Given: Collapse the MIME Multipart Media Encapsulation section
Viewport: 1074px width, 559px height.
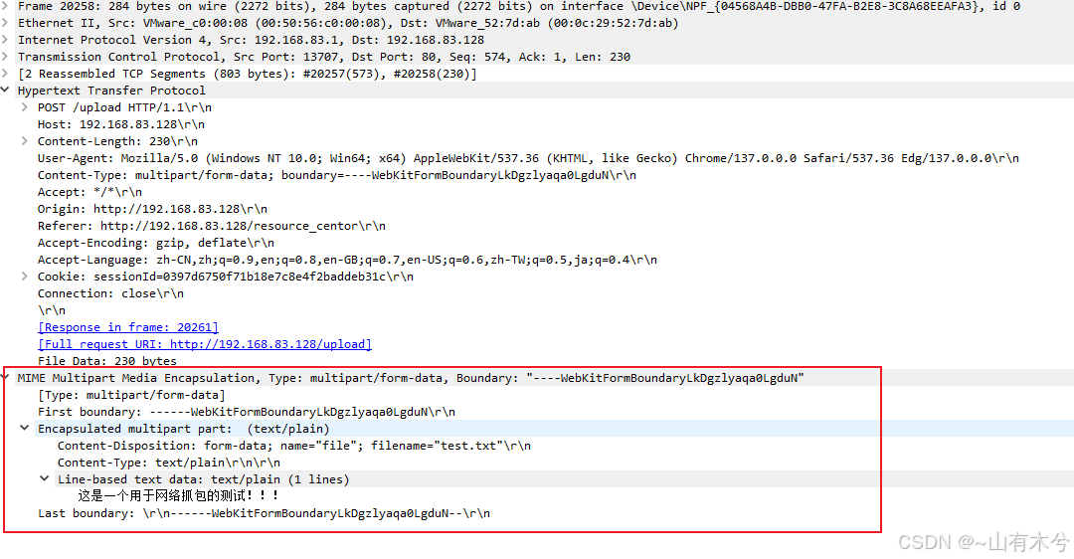Looking at the screenshot, I should click(x=5, y=377).
